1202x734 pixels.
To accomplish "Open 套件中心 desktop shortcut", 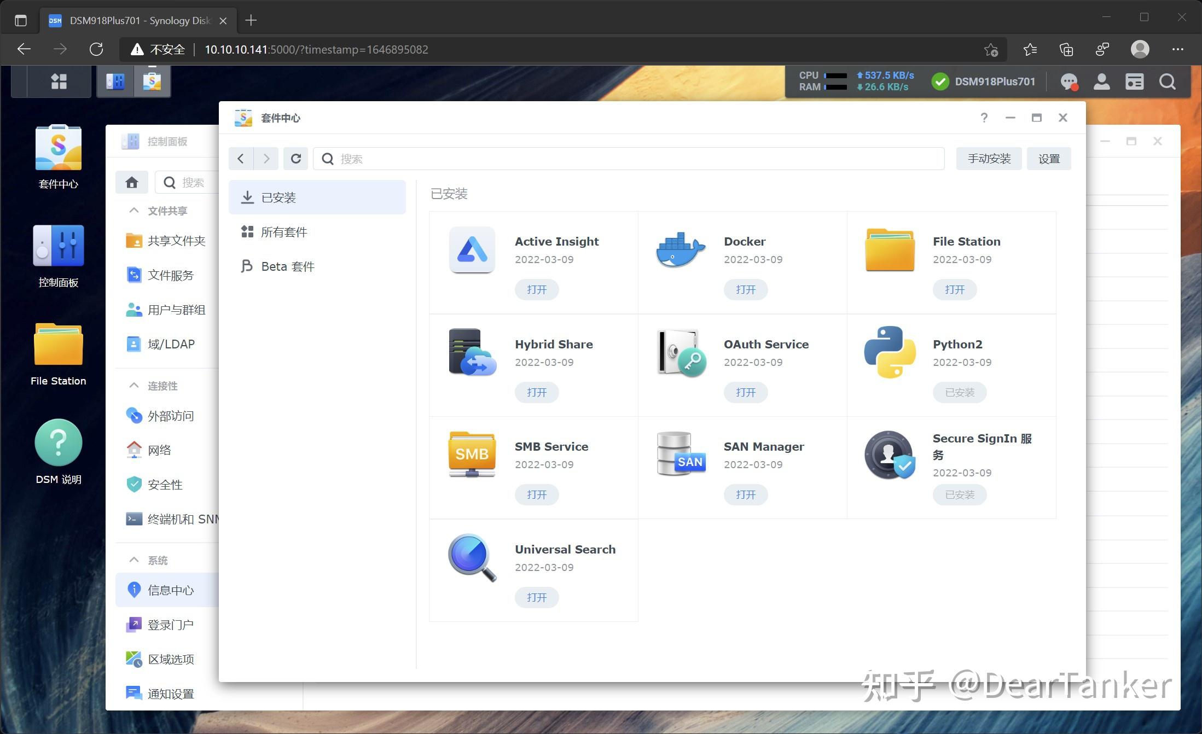I will 59,157.
